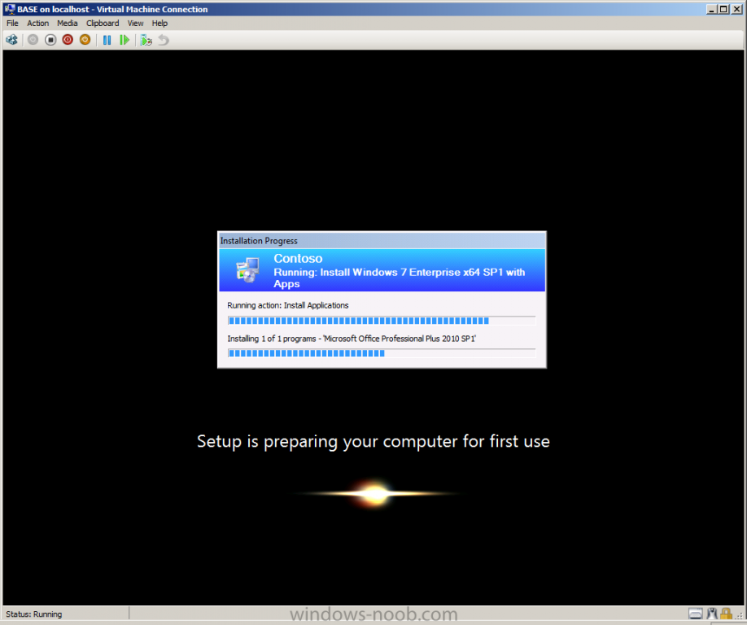Click the Microsoft Office install progress bar
747x625 pixels.
(x=382, y=353)
